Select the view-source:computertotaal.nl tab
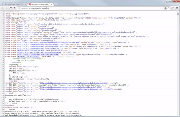This screenshot has height=117, width=180. (x=40, y=4)
